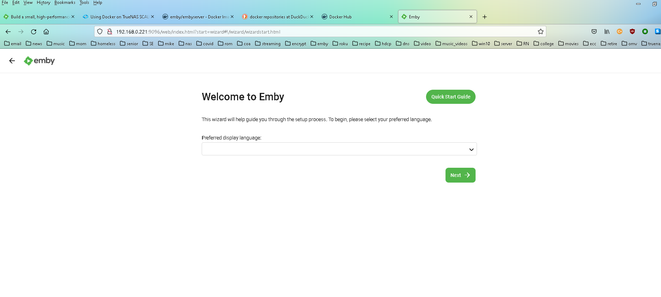Open the File menu
Screen dimensions: 661x297
[x=5, y=2]
